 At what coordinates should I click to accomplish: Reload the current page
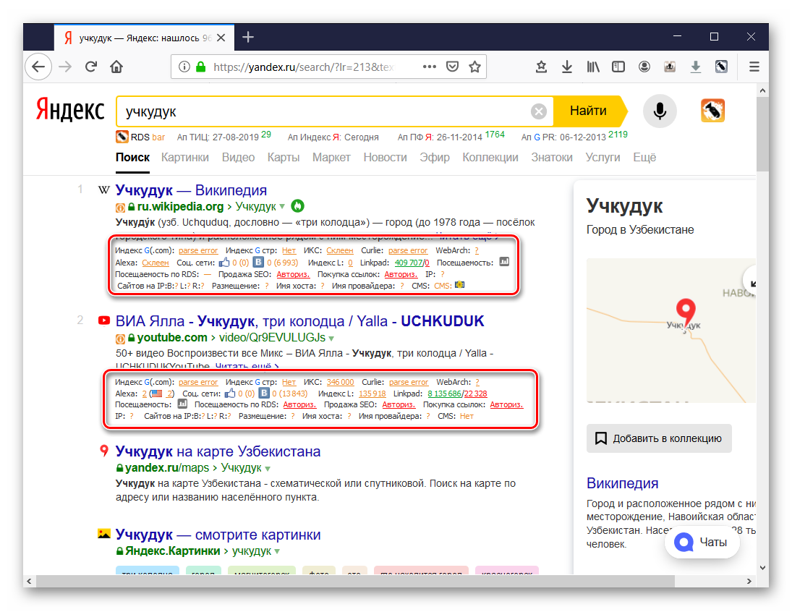click(x=91, y=67)
